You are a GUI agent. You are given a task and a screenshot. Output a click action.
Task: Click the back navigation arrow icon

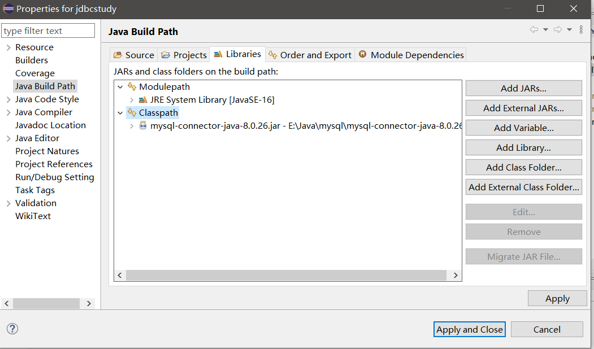tap(534, 29)
